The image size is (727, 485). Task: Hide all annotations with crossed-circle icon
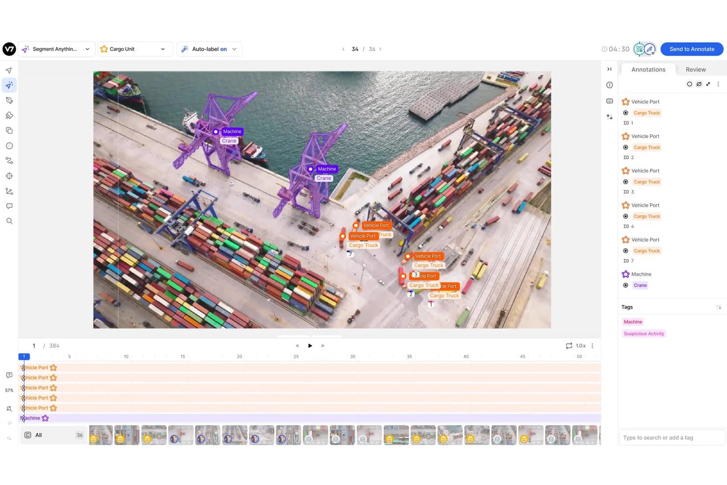click(699, 84)
